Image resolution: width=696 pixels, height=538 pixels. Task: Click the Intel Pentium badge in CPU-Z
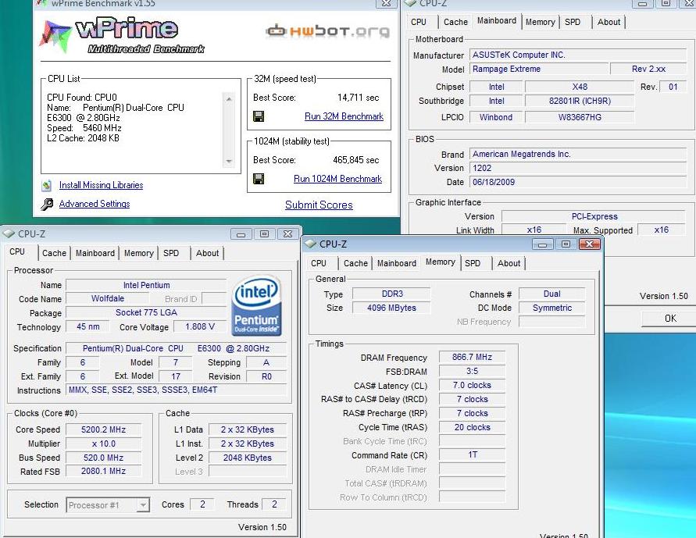(256, 305)
